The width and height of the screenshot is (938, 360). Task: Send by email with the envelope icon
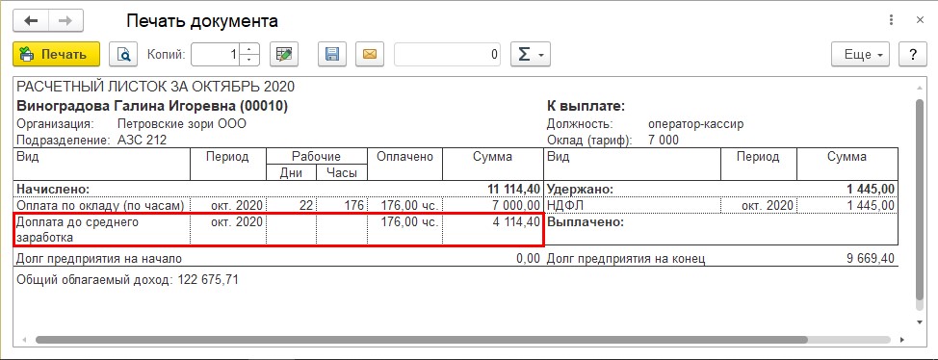pos(370,55)
